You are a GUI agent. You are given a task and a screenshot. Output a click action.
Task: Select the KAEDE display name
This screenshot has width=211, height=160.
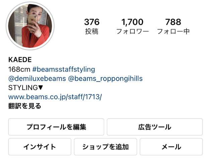pyautogui.click(x=20, y=60)
